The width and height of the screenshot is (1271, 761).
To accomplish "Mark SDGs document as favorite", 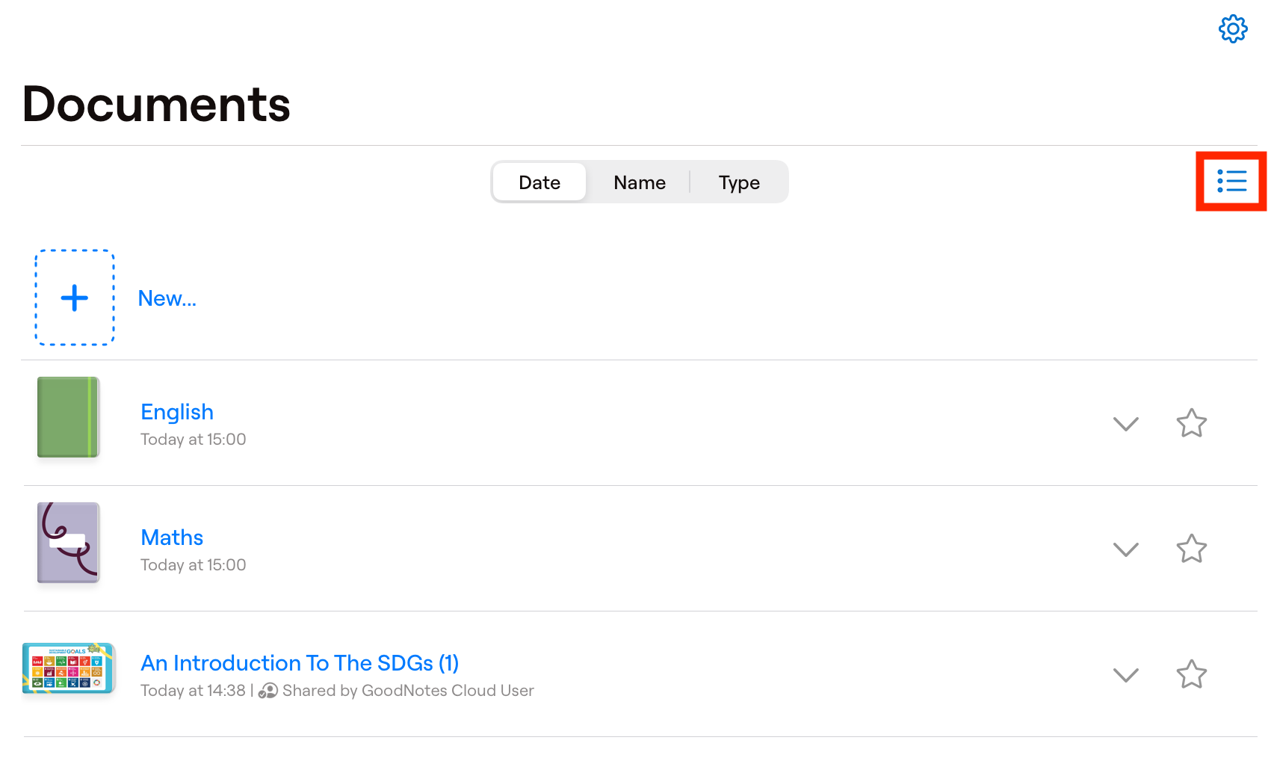I will pos(1191,674).
